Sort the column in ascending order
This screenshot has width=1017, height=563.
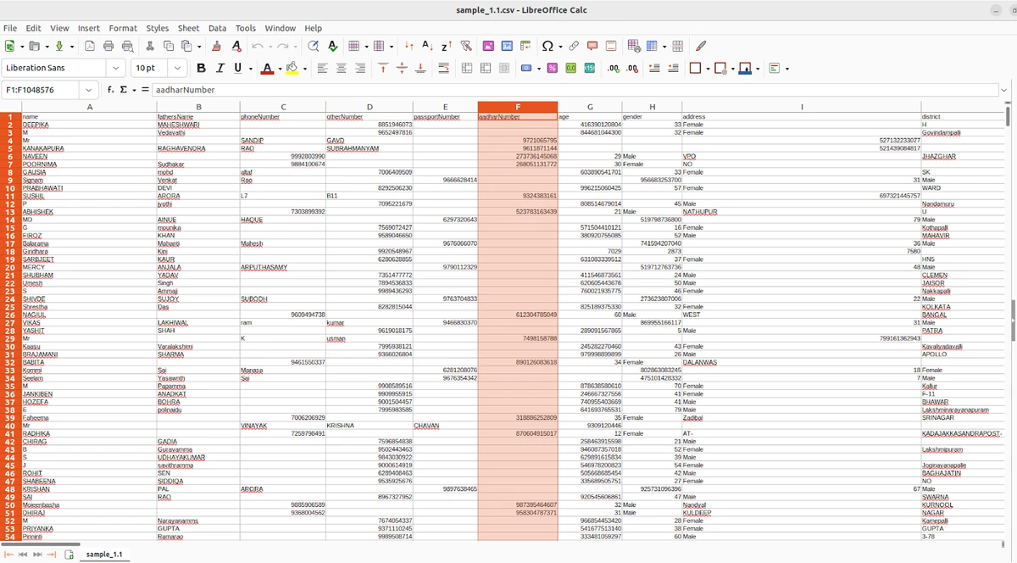pos(427,46)
